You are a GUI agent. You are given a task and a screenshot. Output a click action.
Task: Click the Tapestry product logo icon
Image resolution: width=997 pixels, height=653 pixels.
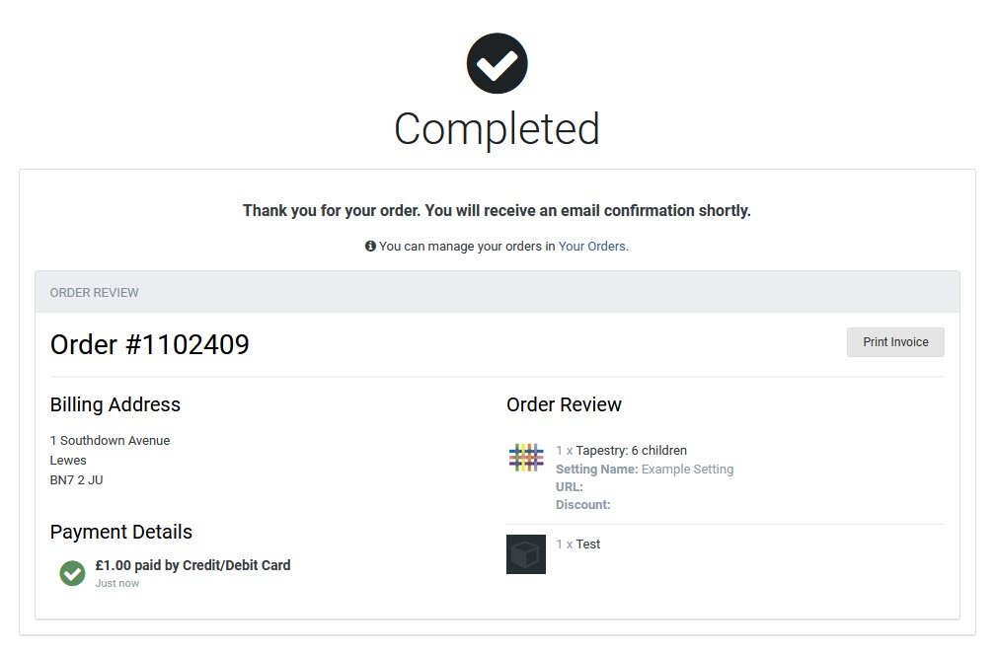pos(526,457)
